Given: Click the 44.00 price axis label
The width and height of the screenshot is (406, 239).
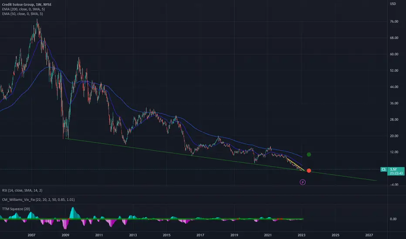Looking at the screenshot, I should pos(394,87).
